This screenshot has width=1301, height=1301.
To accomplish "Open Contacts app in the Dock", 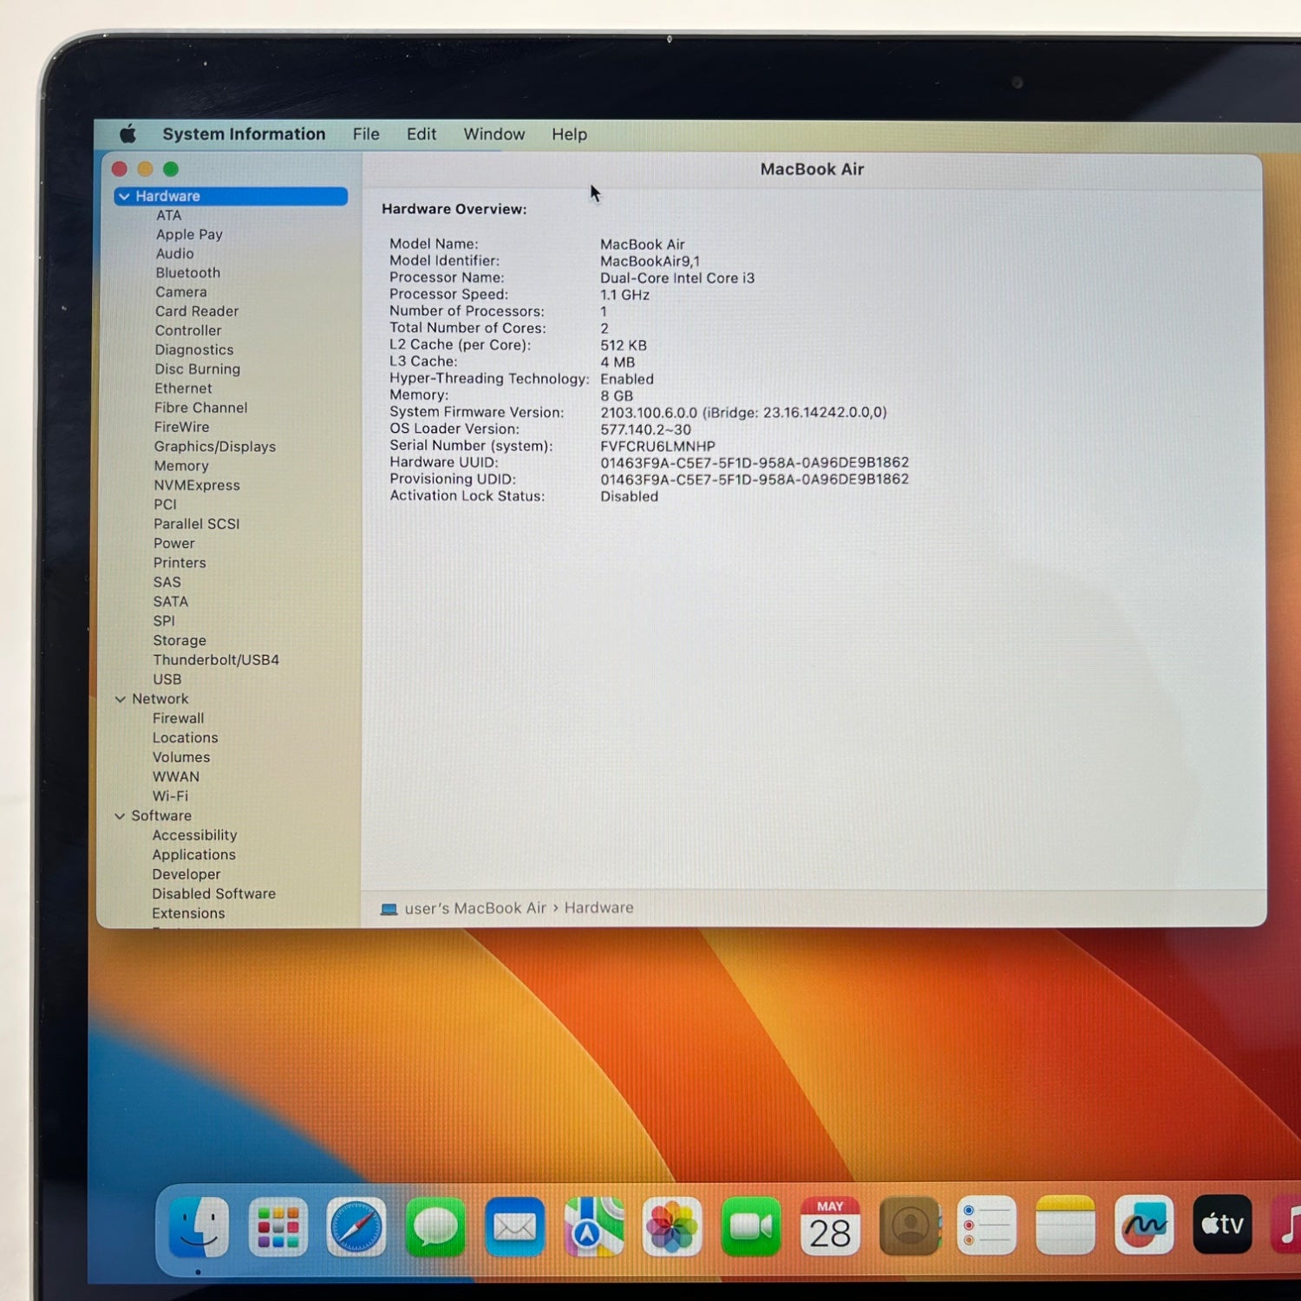I will click(909, 1226).
